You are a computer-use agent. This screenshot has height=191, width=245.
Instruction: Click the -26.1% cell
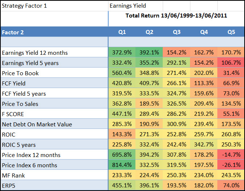pyautogui.click(x=231, y=165)
